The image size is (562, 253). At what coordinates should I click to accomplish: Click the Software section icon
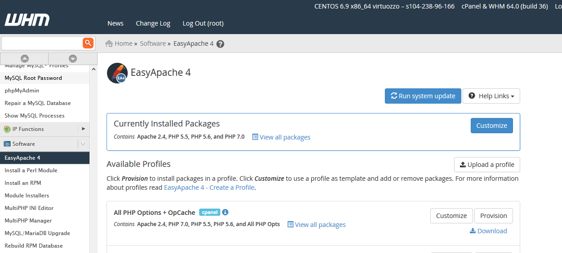pyautogui.click(x=7, y=144)
